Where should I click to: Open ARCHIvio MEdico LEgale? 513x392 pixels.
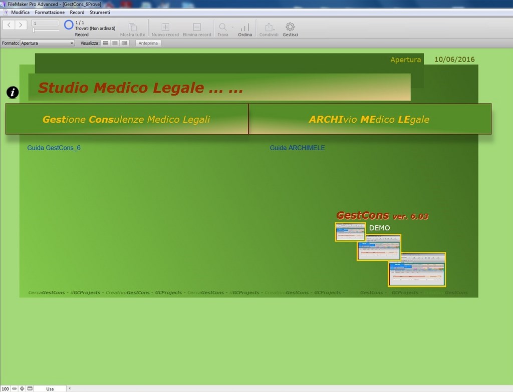point(370,119)
